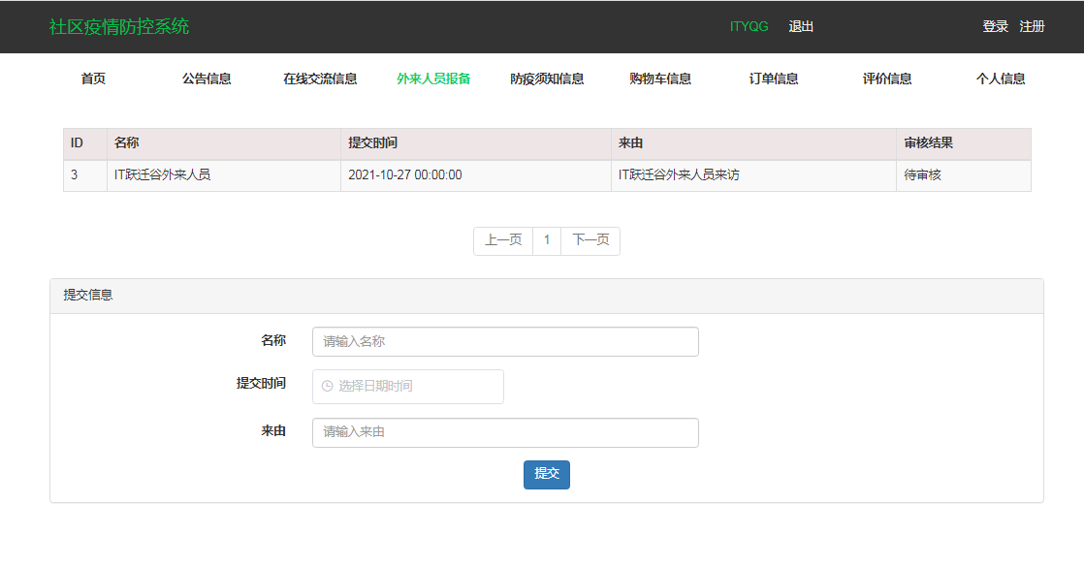
Task: Go to previous page with 上一页
Action: pos(503,240)
